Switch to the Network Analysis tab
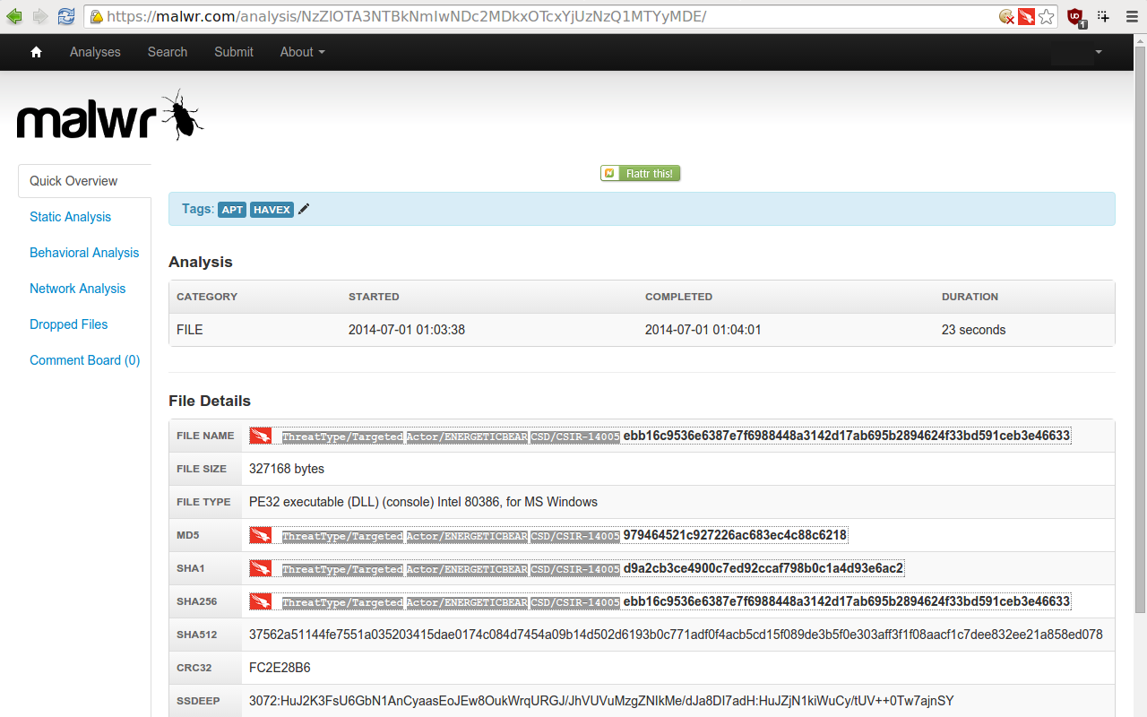Viewport: 1147px width, 717px height. pyautogui.click(x=77, y=289)
